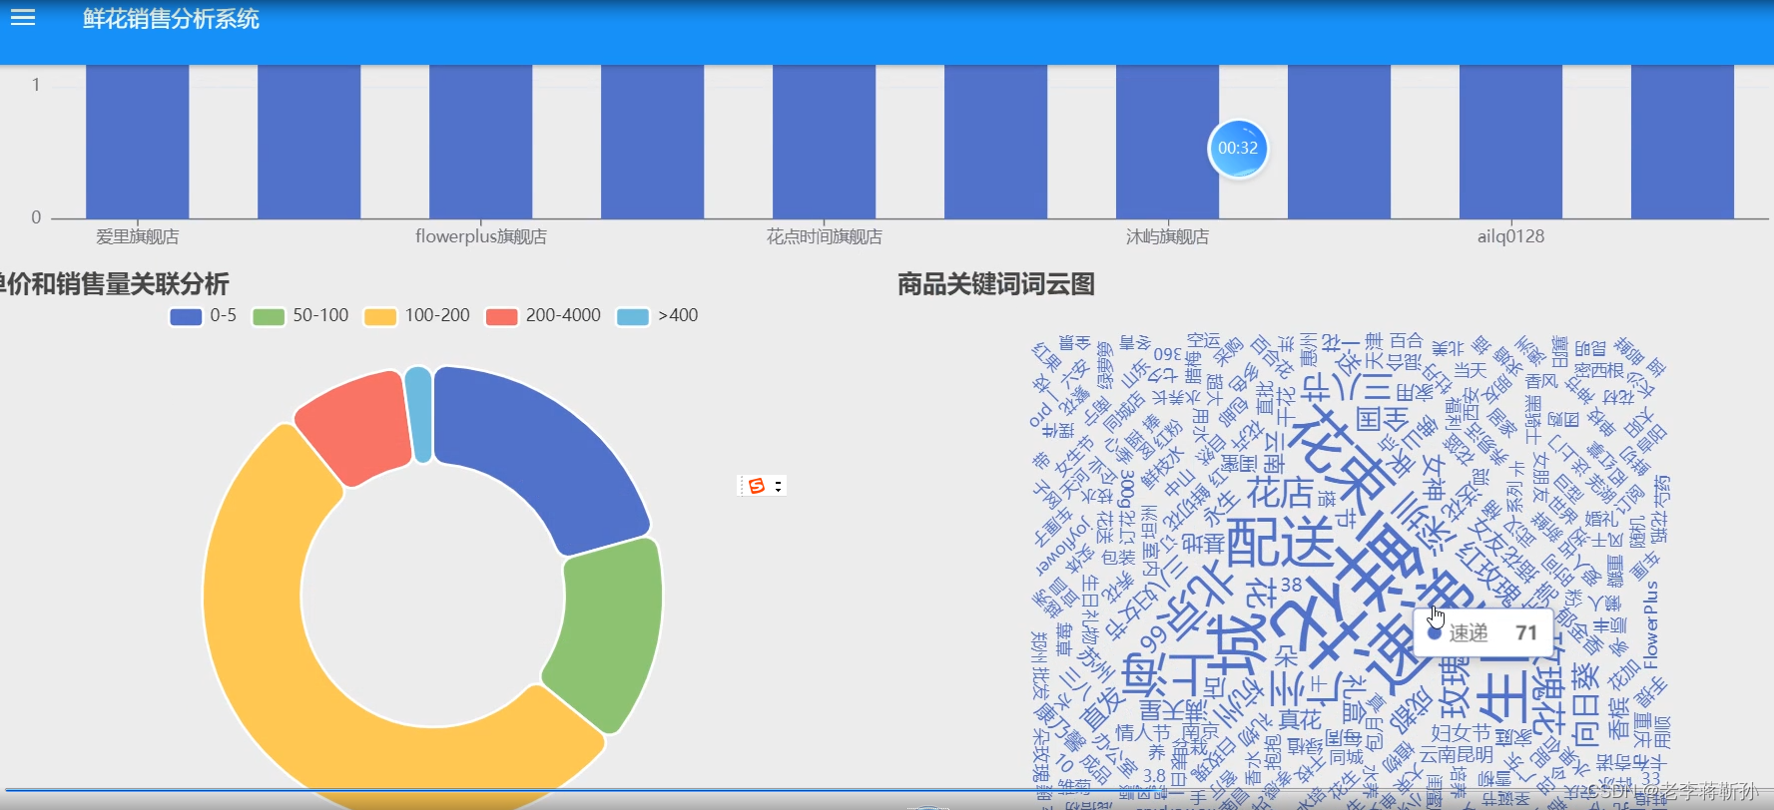1774x810 pixels.
Task: Click the word 配送 in word cloud
Action: (1281, 544)
